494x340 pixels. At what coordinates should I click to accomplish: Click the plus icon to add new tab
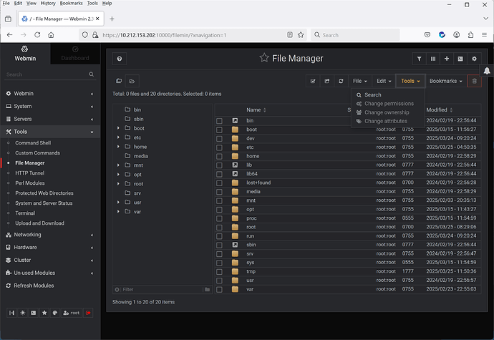point(447,59)
